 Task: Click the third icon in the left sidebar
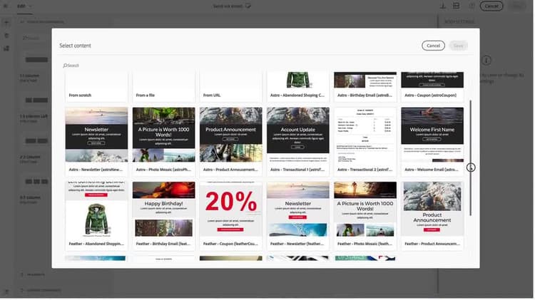[x=6, y=48]
